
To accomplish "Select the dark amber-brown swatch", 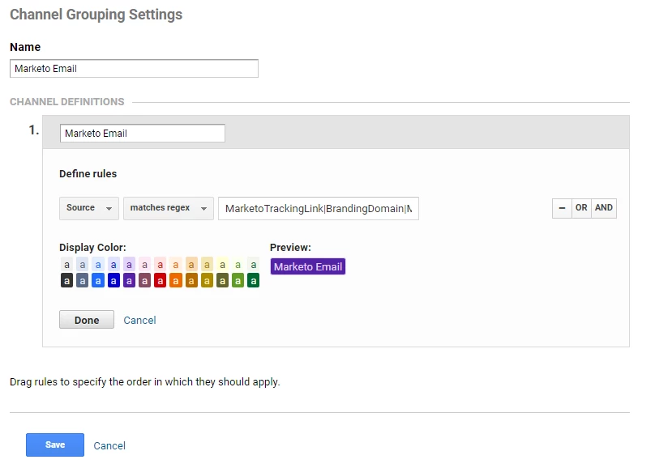I will [x=191, y=281].
